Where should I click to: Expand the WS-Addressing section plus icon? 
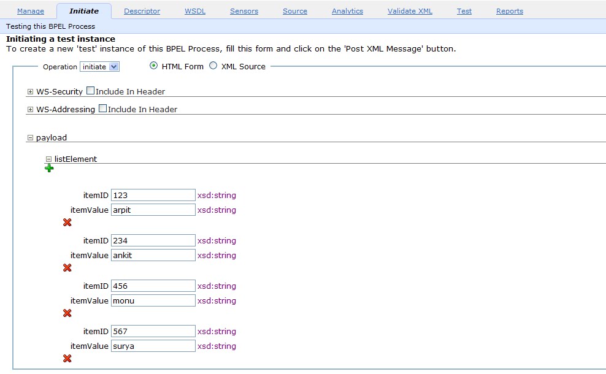[x=30, y=109]
